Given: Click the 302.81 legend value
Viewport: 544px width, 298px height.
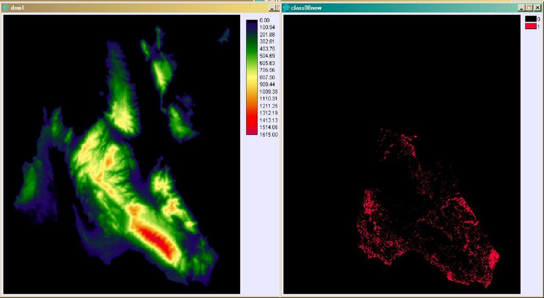Looking at the screenshot, I should (x=267, y=41).
